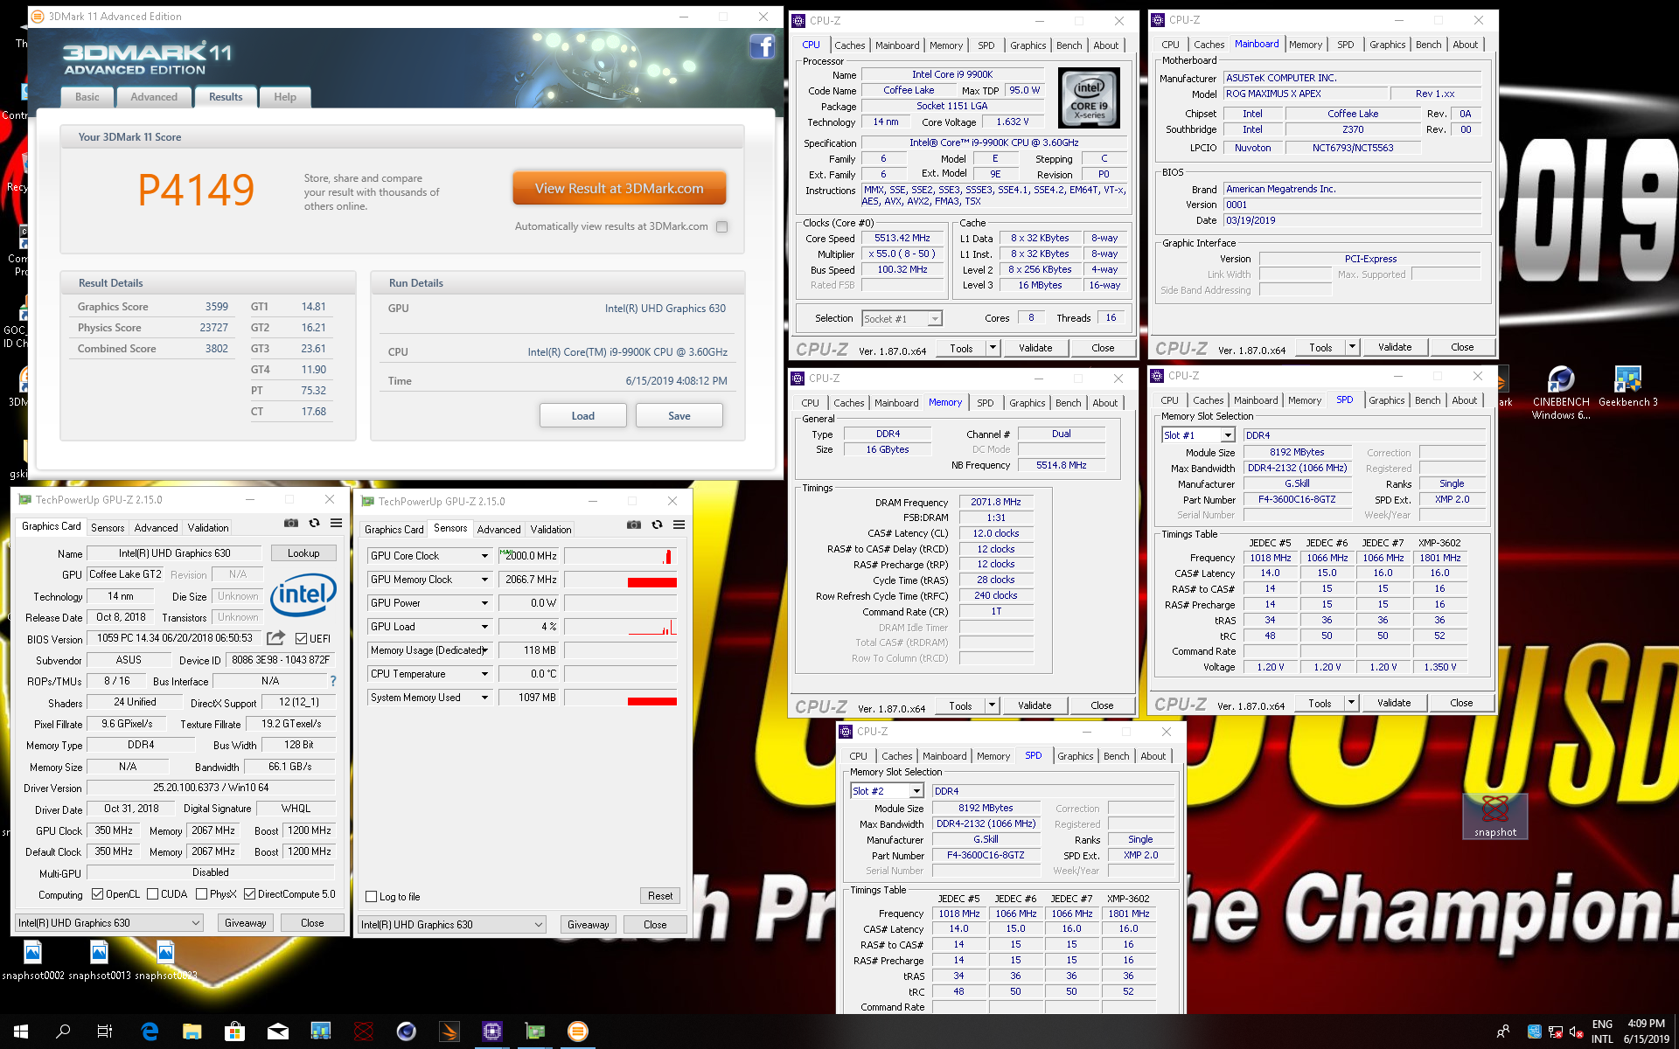Launch Microsoft Edge from taskbar
The image size is (1679, 1049).
150,1032
